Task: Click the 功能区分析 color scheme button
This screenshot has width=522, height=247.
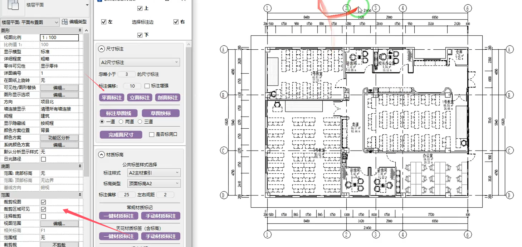Action: click(x=59, y=138)
